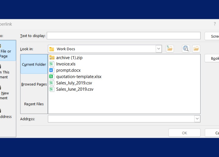Screen dimensions: 219x157
Task: Click the Bookmark button
Action: (x=212, y=58)
